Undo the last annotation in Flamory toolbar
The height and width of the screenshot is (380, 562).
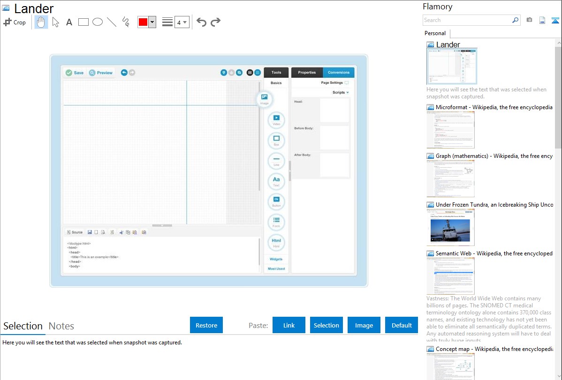(x=201, y=22)
